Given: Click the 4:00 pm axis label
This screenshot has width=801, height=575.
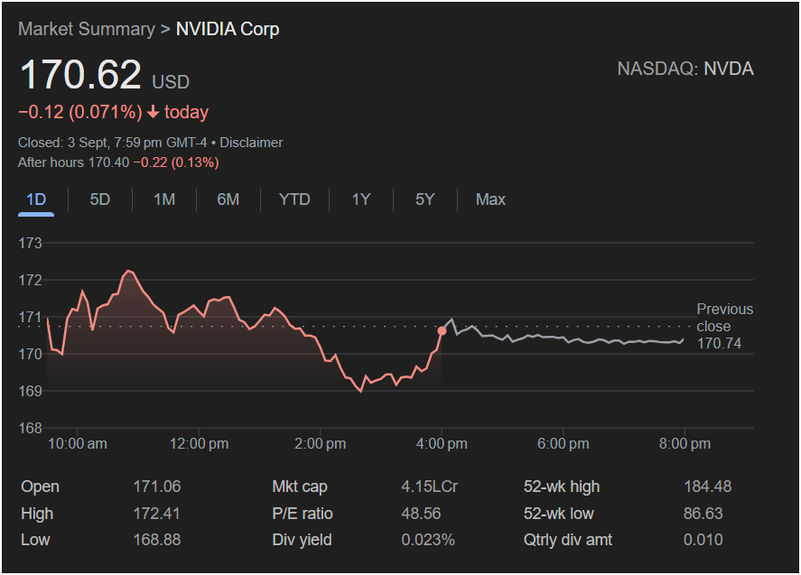Looking at the screenshot, I should click(x=442, y=443).
